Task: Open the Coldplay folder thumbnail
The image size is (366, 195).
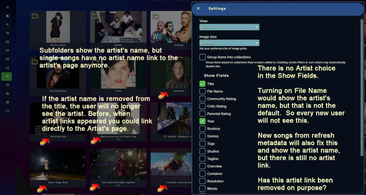Action: 171,27
